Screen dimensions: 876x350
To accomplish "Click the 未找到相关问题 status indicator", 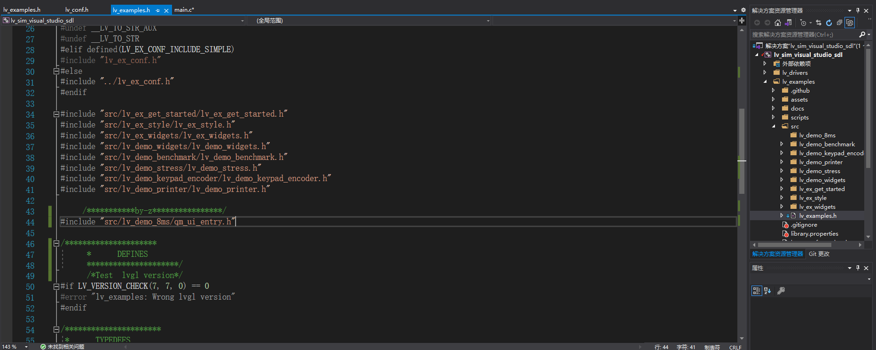I will point(62,347).
